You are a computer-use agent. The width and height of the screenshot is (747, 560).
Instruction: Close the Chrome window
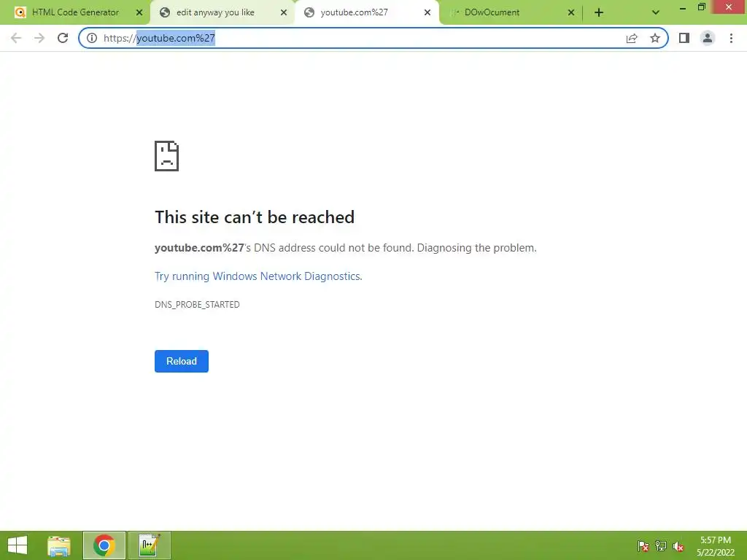729,7
